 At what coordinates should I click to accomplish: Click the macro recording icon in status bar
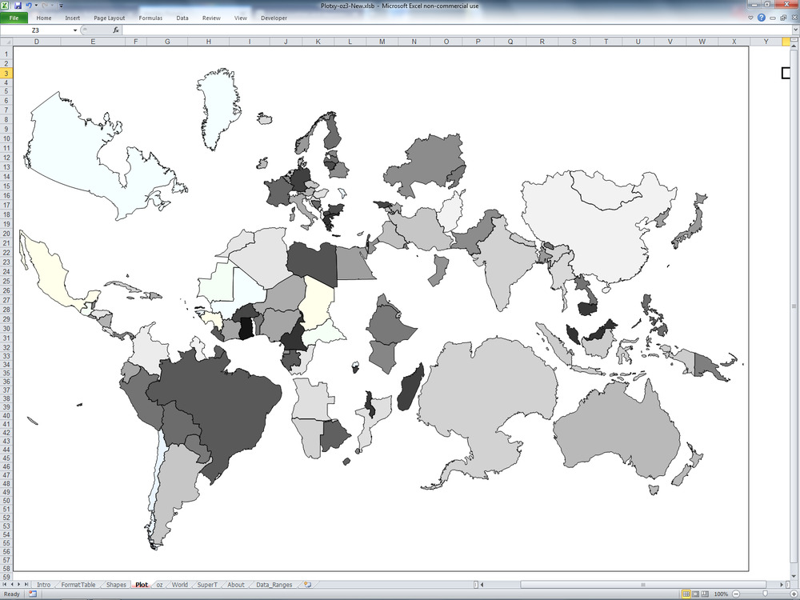(33, 594)
